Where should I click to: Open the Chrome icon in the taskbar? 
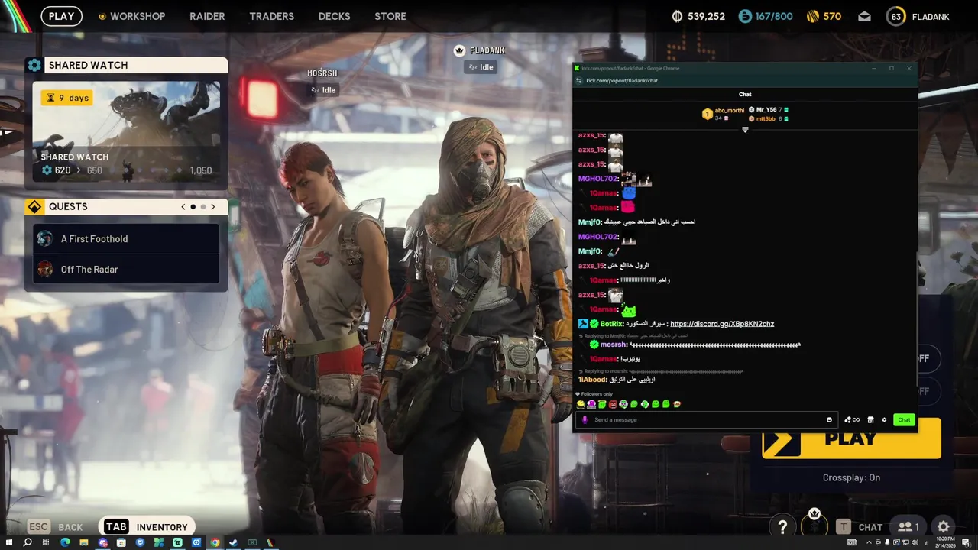click(215, 542)
